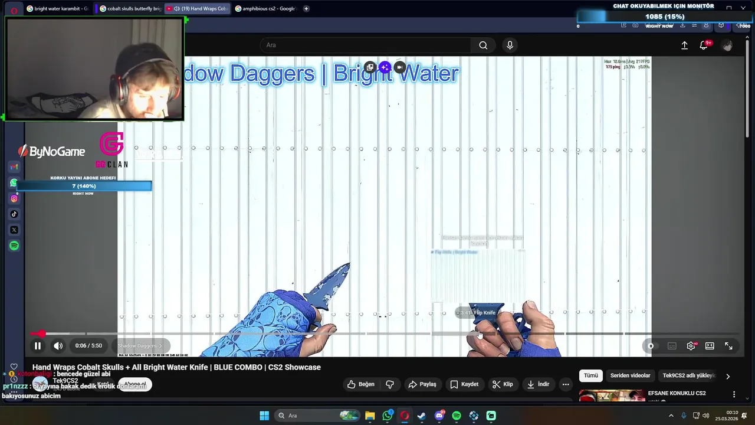Select the 'Seriden videolar' chip
The image size is (755, 425).
630,375
